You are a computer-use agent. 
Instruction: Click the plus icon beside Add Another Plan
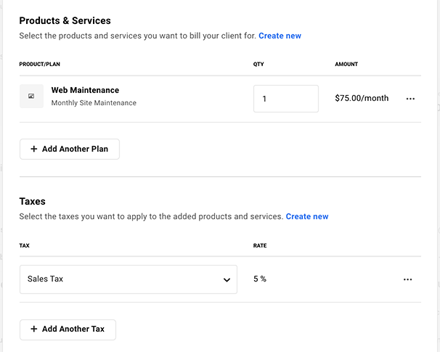pos(33,149)
